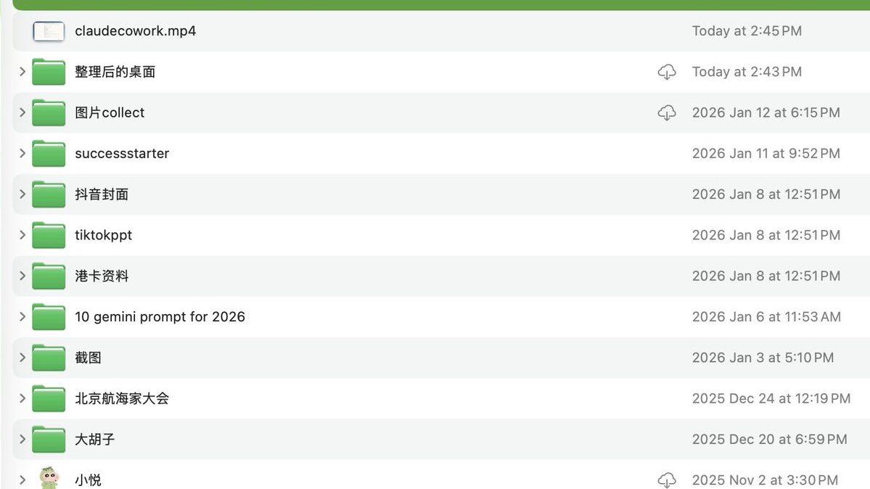Click the 2026 Jan 6 at 11:53 AM date
This screenshot has width=870, height=489.
[766, 317]
